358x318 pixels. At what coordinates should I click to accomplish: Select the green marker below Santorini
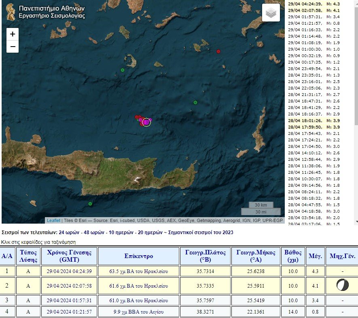click(123, 70)
